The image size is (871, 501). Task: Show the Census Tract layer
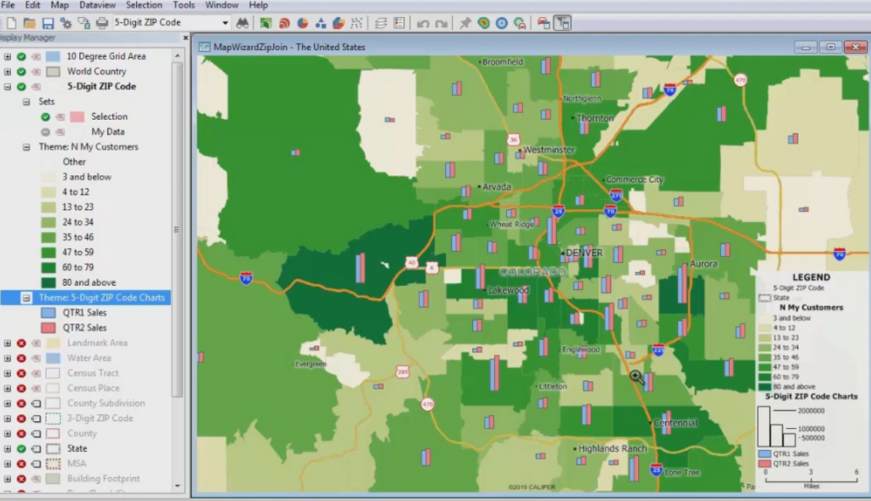click(21, 373)
